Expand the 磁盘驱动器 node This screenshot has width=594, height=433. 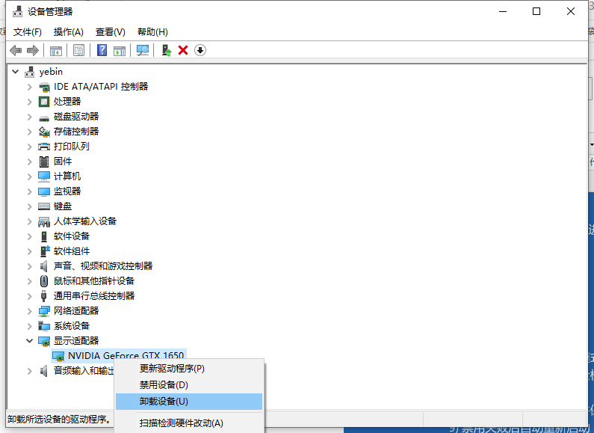tap(30, 117)
